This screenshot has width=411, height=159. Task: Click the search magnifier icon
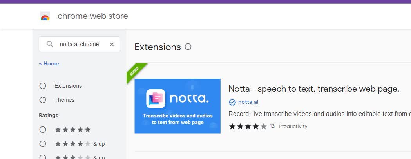pyautogui.click(x=50, y=44)
